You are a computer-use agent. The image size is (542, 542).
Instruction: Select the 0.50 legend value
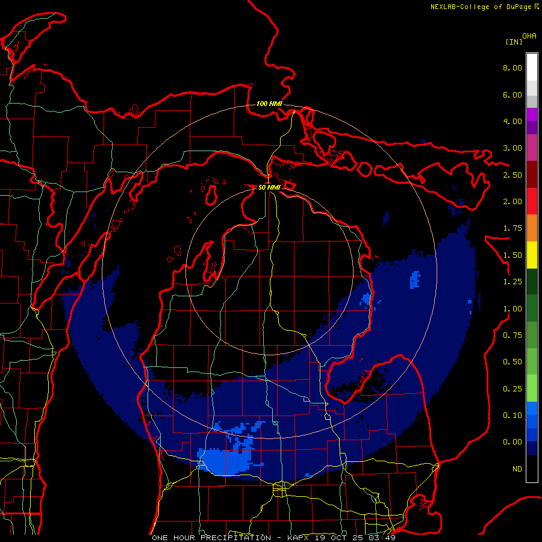pyautogui.click(x=512, y=362)
